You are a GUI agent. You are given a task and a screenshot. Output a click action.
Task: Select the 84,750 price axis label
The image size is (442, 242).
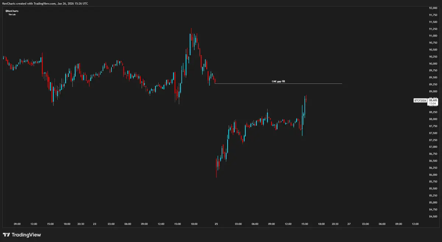[x=433, y=210]
